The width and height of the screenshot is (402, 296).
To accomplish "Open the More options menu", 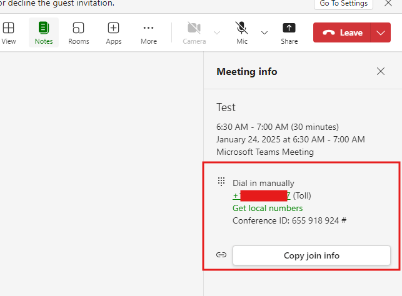I will pyautogui.click(x=149, y=32).
